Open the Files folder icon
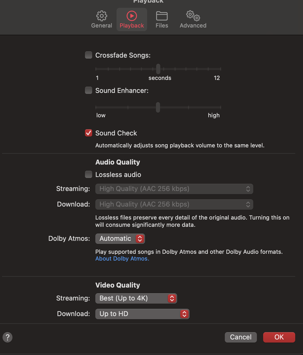Screen dimensions: 303x355 (x=162, y=16)
